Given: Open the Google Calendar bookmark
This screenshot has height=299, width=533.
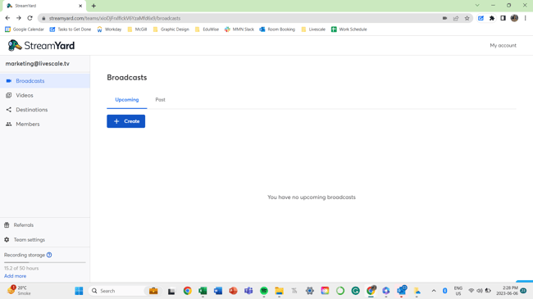Looking at the screenshot, I should coord(24,29).
